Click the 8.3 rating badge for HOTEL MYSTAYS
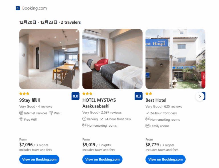The height and width of the screenshot is (168, 219). [139, 96]
